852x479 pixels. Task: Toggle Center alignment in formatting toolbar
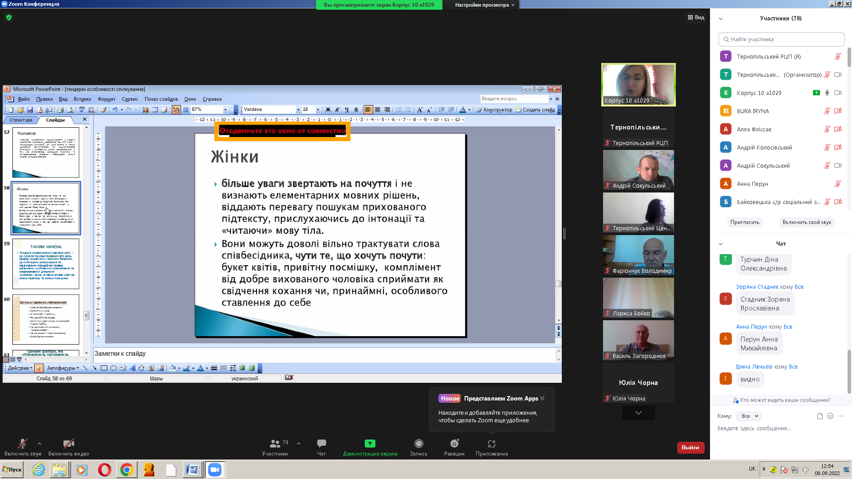(378, 110)
